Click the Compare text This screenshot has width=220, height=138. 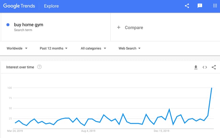[134, 28]
